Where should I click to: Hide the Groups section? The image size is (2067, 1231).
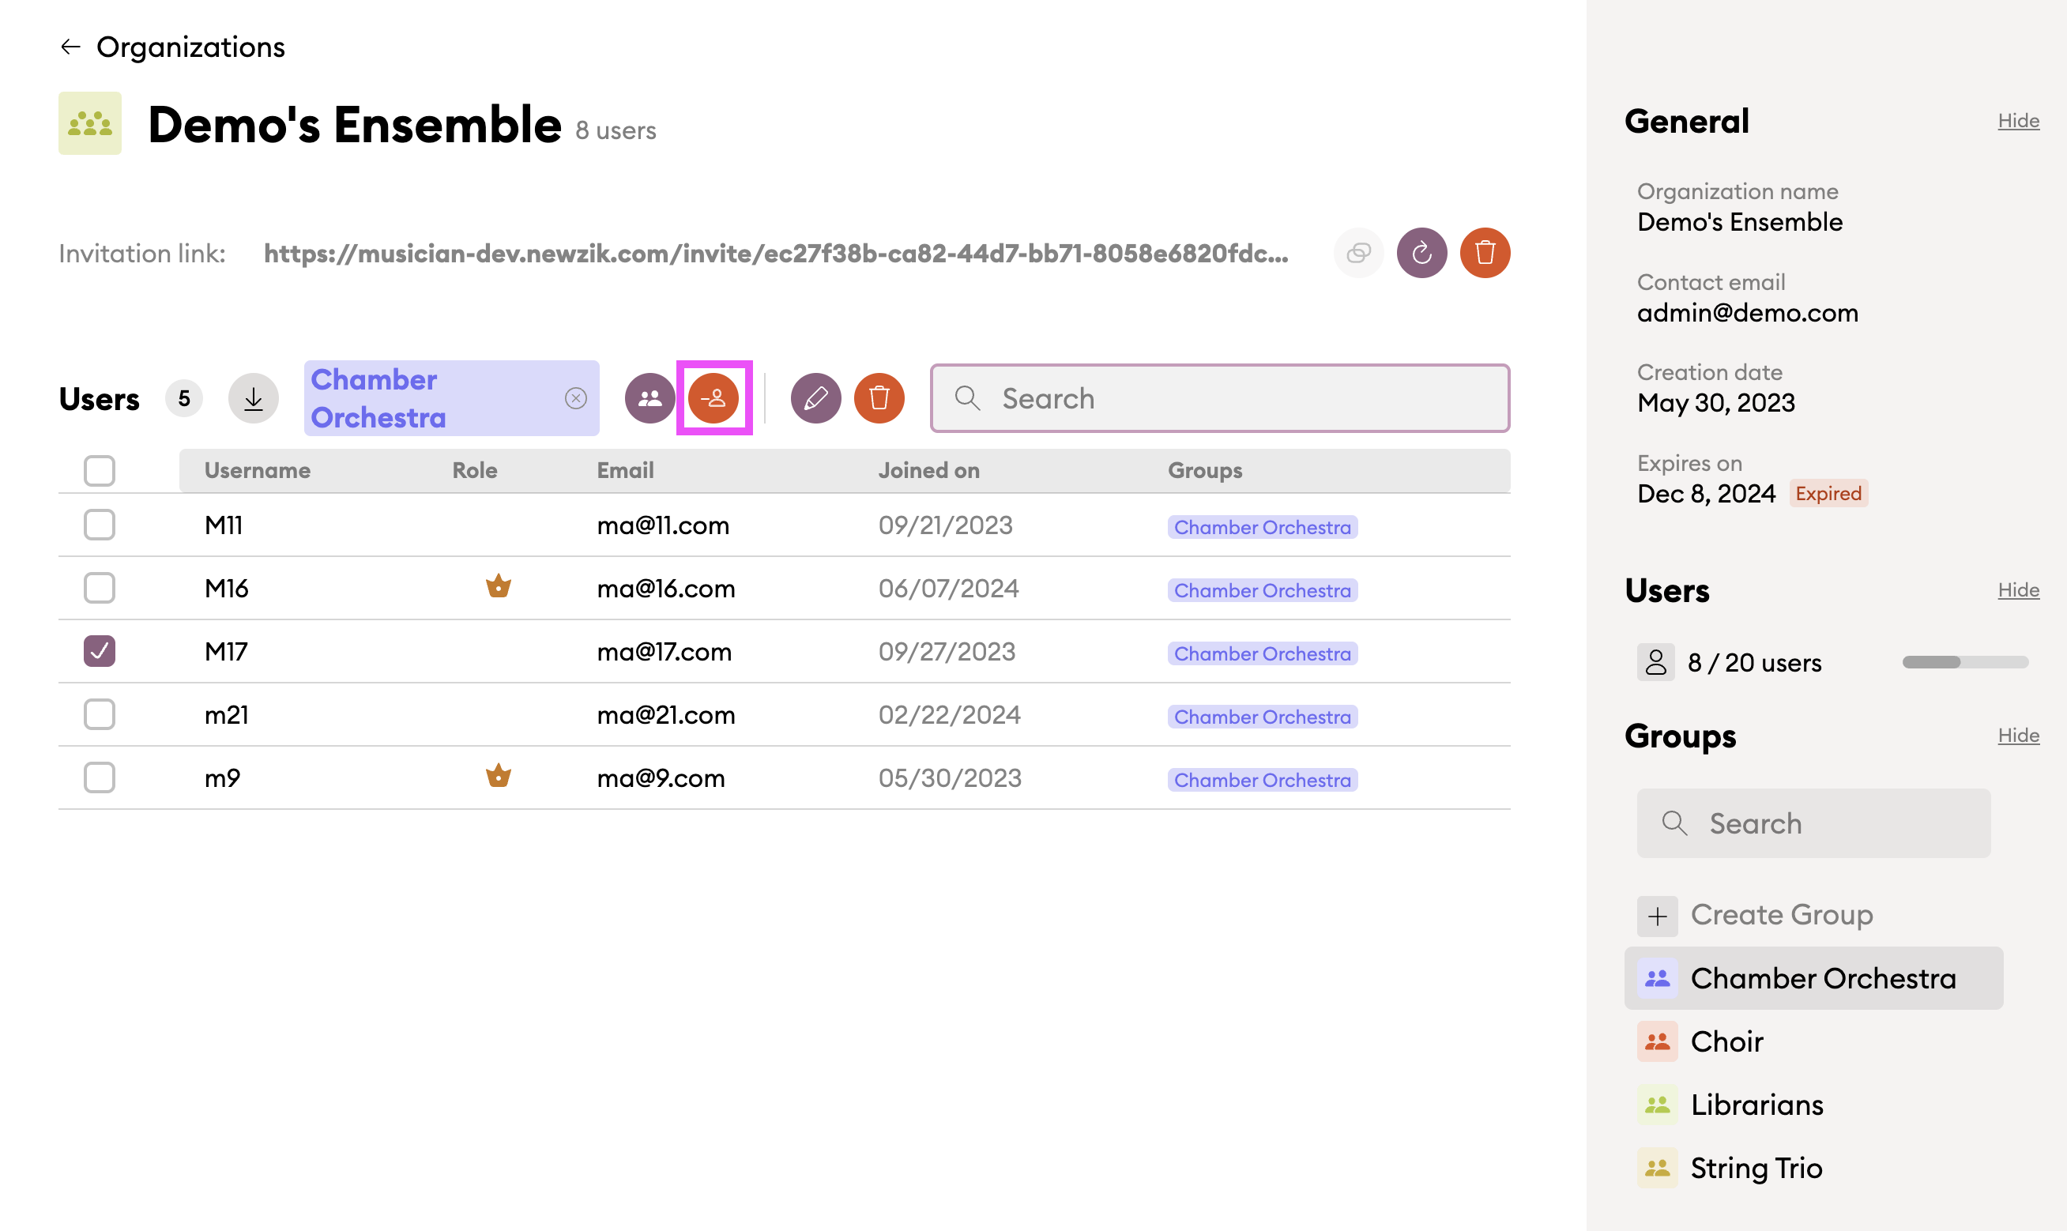coord(2017,736)
